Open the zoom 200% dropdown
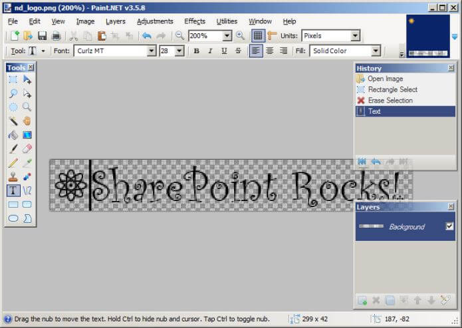462x328 pixels. pyautogui.click(x=227, y=36)
